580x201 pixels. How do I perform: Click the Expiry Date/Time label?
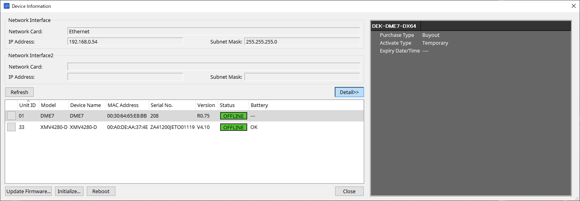click(x=400, y=51)
